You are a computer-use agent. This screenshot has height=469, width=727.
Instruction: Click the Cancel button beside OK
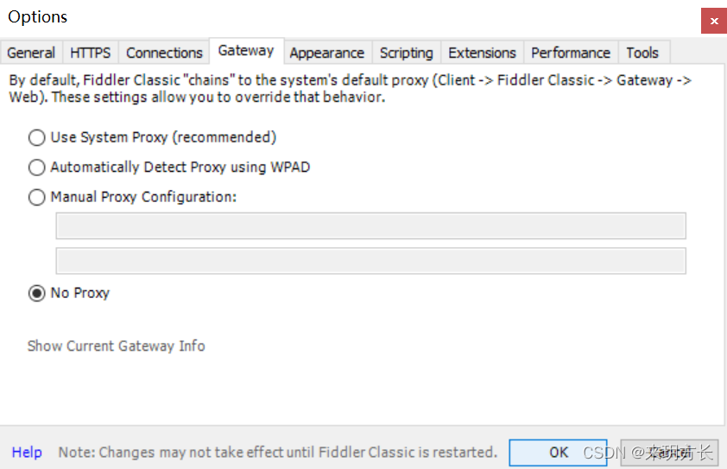click(x=669, y=453)
